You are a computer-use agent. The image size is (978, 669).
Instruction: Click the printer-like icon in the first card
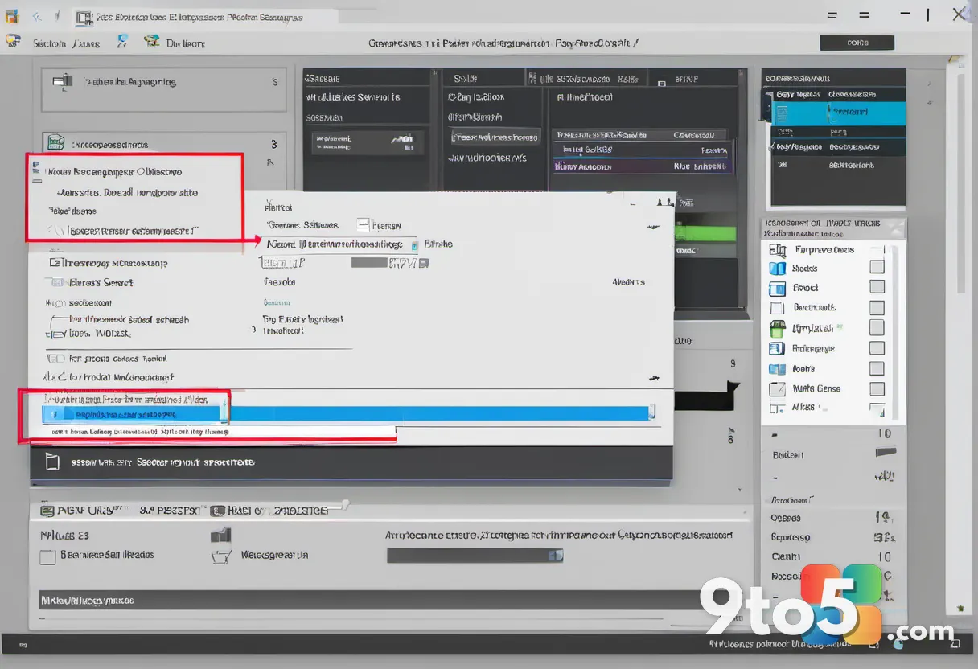[x=63, y=81]
